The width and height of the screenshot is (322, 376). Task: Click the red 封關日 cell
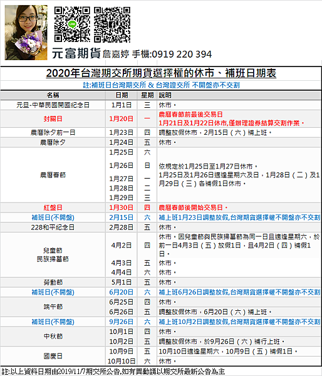[x=53, y=118]
